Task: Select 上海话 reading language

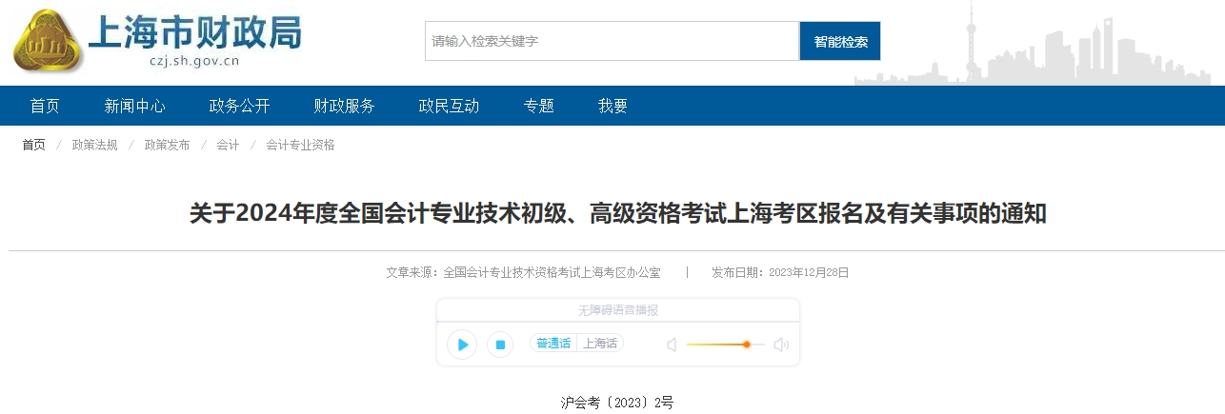Action: pyautogui.click(x=600, y=344)
